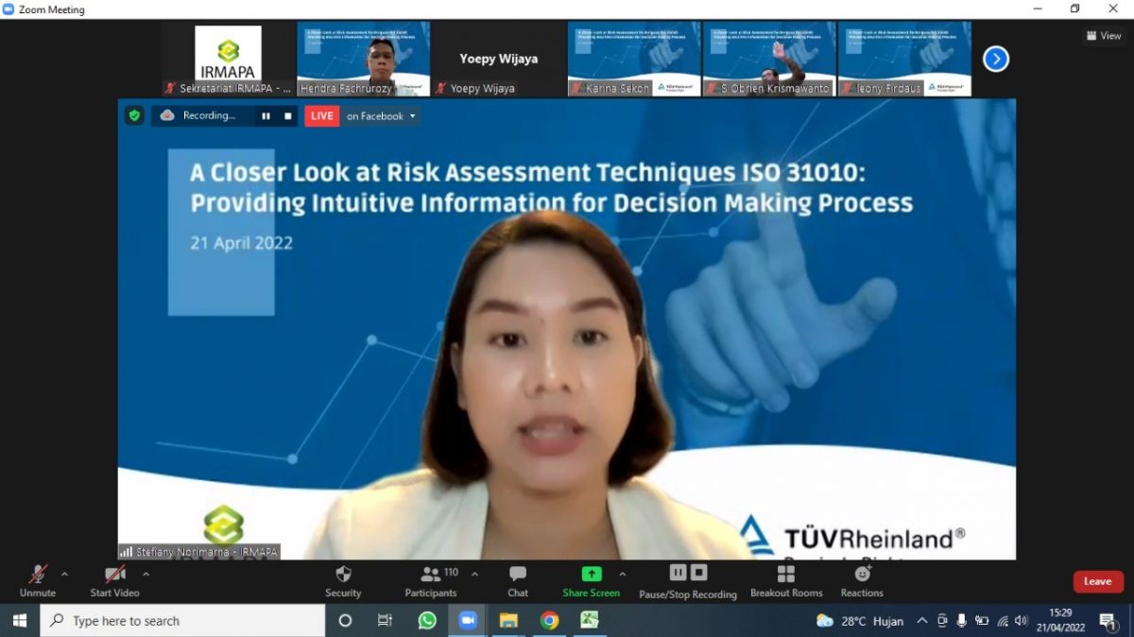This screenshot has height=637, width=1134.
Task: Open the Security shield icon
Action: [343, 575]
